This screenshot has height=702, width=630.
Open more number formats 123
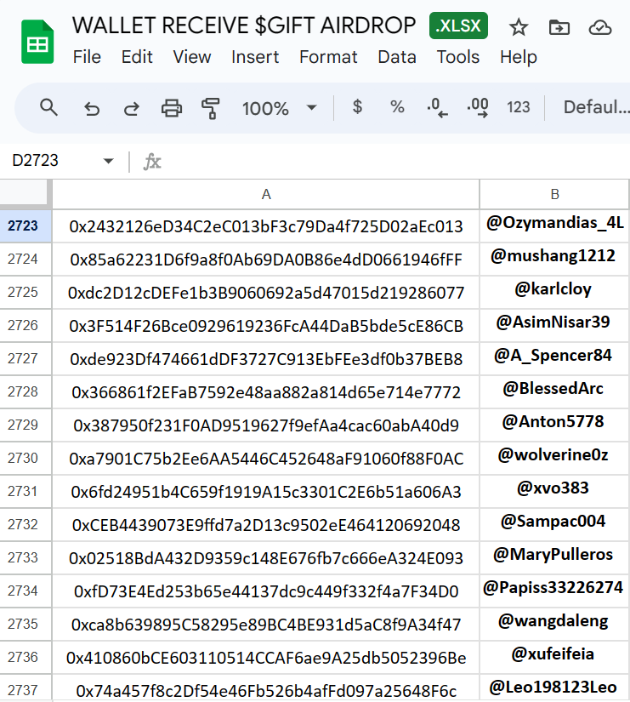tap(518, 107)
